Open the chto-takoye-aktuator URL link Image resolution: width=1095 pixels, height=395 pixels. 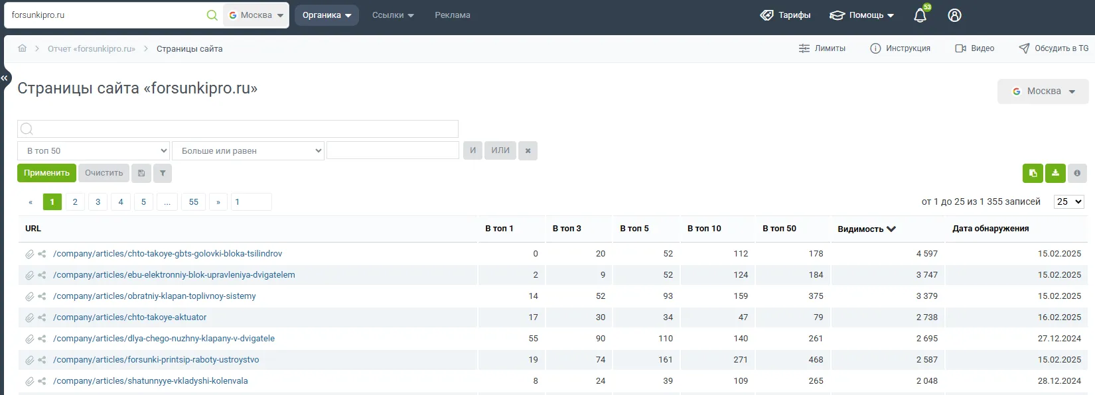click(x=129, y=317)
